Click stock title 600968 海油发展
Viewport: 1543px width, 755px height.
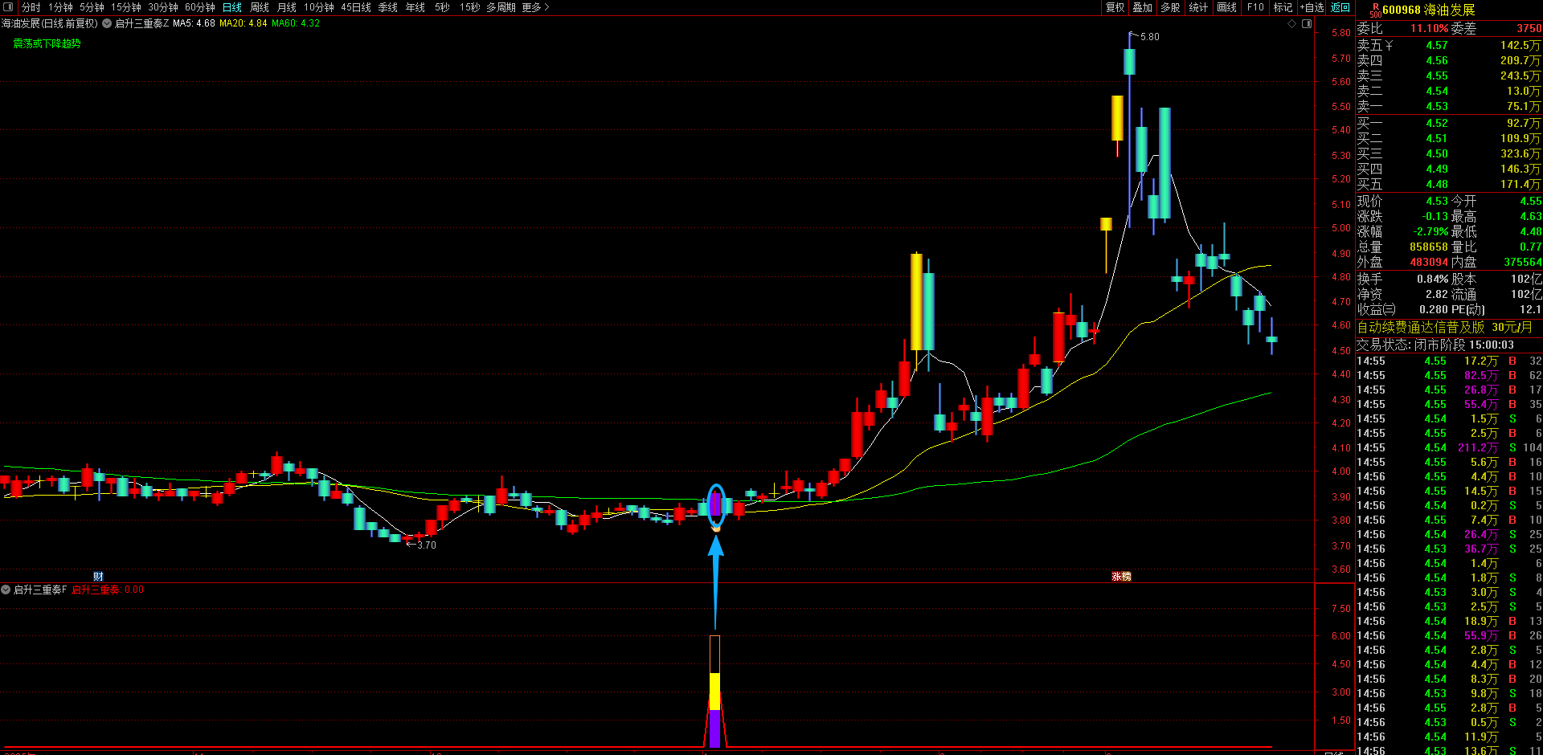coord(1428,10)
